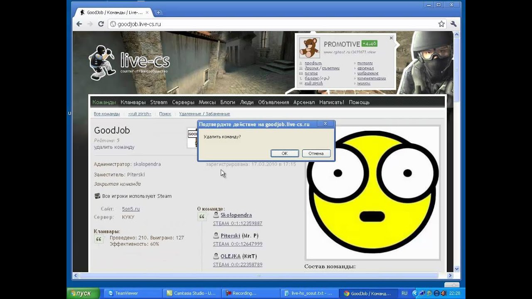Click user icon beside Skolopendra
Image resolution: width=532 pixels, height=299 pixels.
[x=216, y=215]
